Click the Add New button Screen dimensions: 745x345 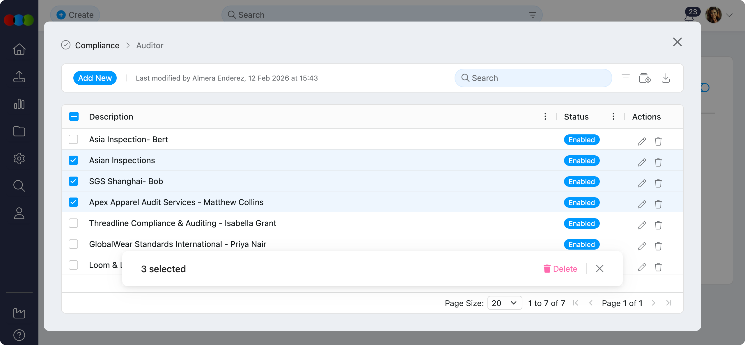(x=95, y=78)
